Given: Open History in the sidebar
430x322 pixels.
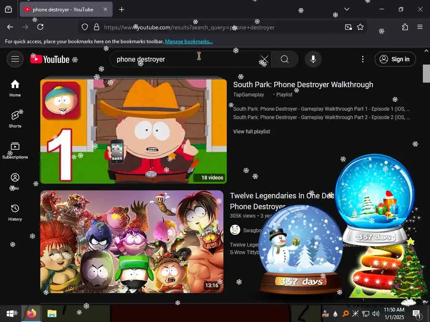Looking at the screenshot, I should 15,213.
